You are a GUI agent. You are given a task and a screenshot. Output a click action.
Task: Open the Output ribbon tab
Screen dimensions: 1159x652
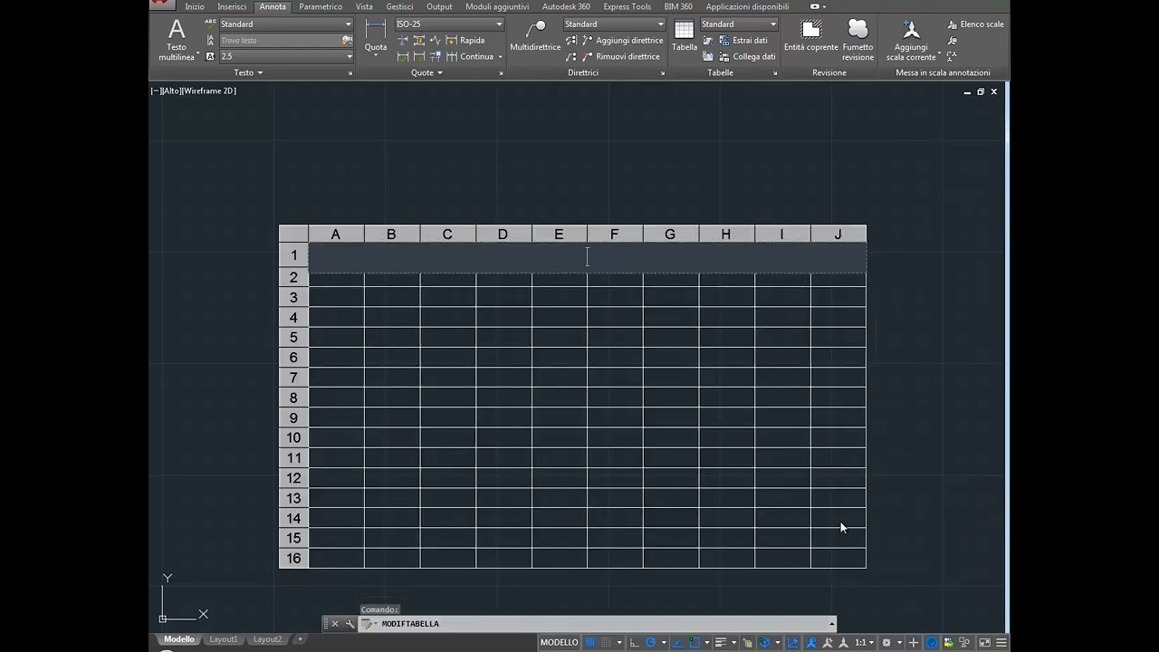coord(439,6)
